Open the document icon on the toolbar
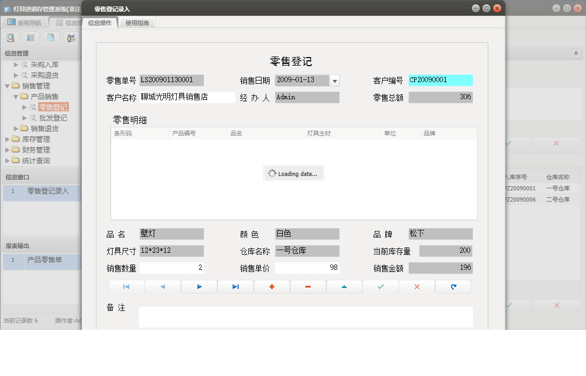Viewport: 586px width, 376px height. [51, 37]
